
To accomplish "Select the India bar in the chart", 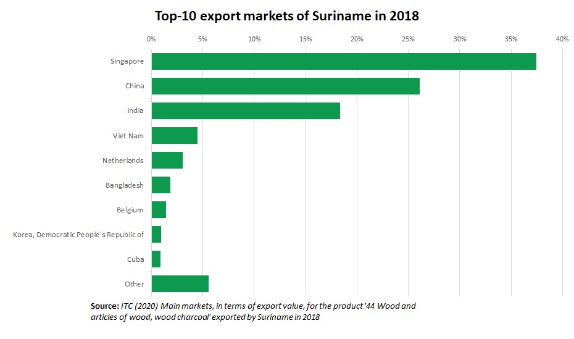I will click(246, 111).
